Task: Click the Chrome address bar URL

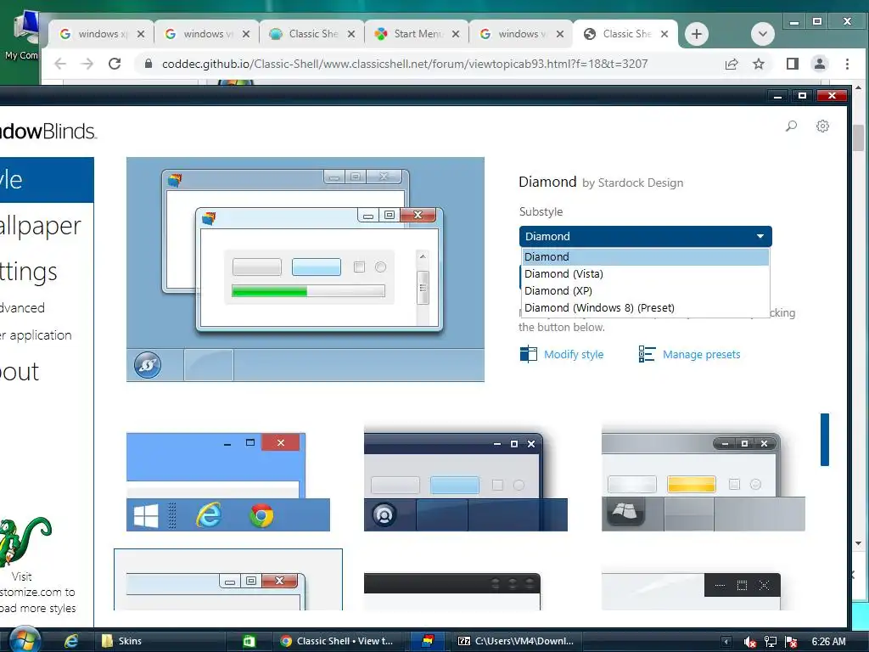Action: coord(405,64)
